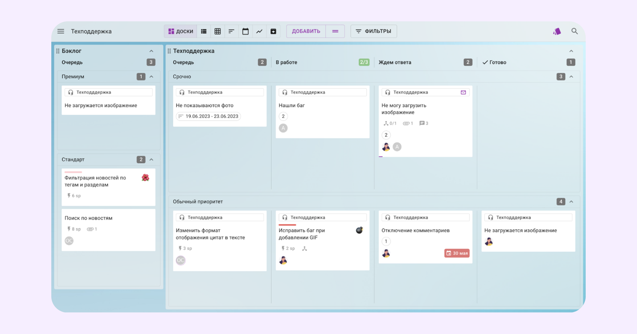Viewport: 637px width, 334px height.
Task: Collapse the Бэклог board
Action: pyautogui.click(x=151, y=51)
